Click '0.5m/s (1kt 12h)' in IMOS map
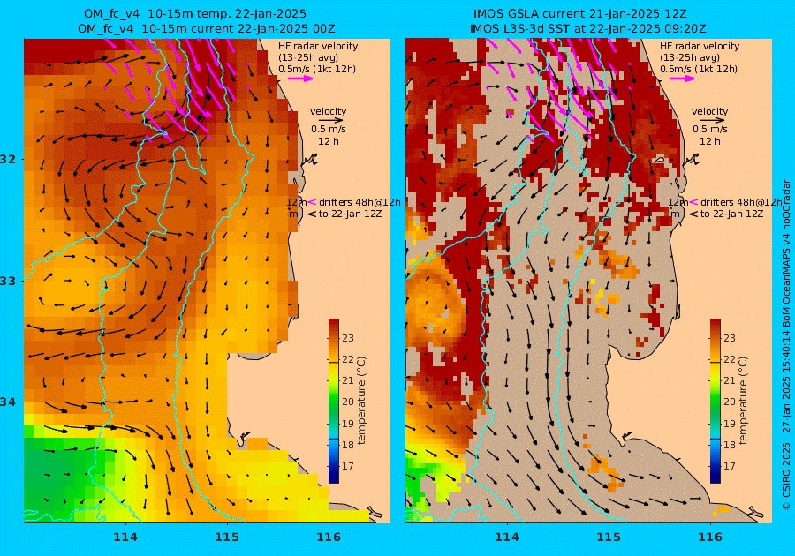The height and width of the screenshot is (556, 795). tap(698, 69)
